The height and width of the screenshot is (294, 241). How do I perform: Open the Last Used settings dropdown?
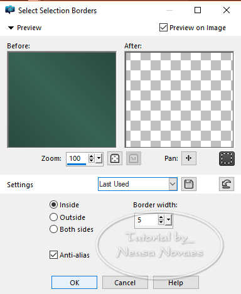click(173, 184)
